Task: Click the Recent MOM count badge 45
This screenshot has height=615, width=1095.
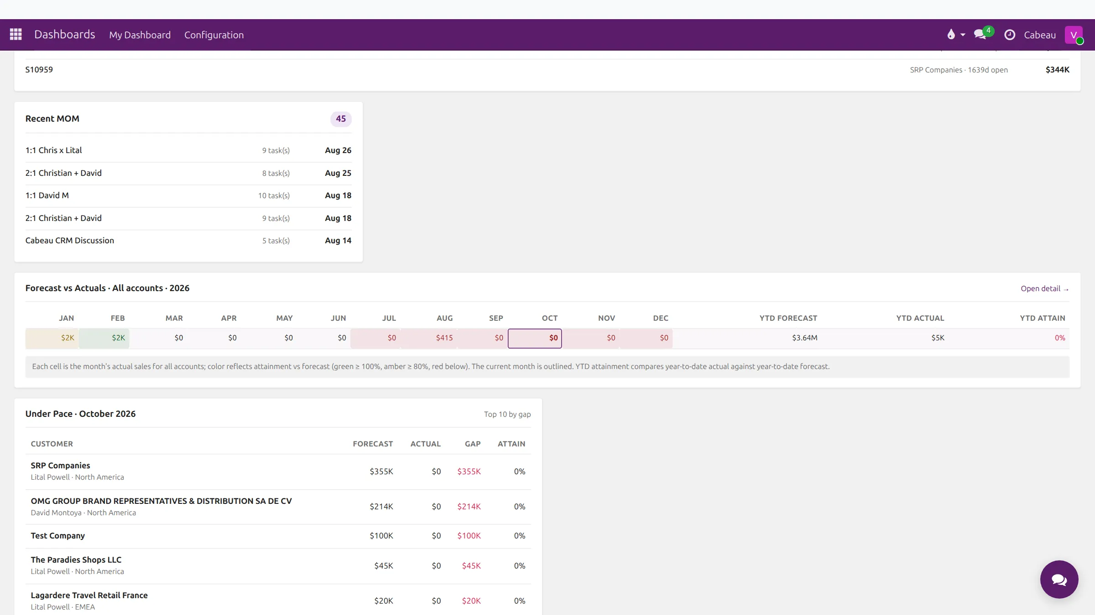Action: coord(341,119)
